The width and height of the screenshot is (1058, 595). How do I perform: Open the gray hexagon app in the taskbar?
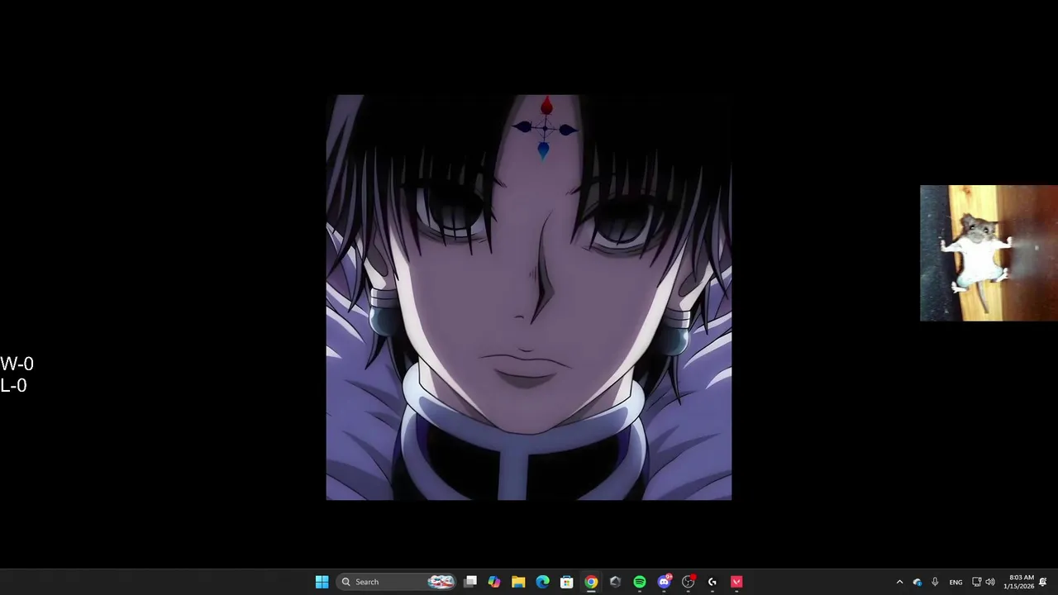tap(615, 582)
